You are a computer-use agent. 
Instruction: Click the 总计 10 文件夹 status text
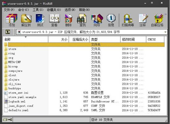pyautogui.click(x=102, y=120)
